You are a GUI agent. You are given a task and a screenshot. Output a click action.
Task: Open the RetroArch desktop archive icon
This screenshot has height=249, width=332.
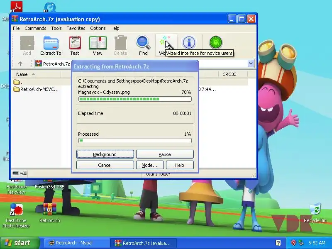click(49, 213)
